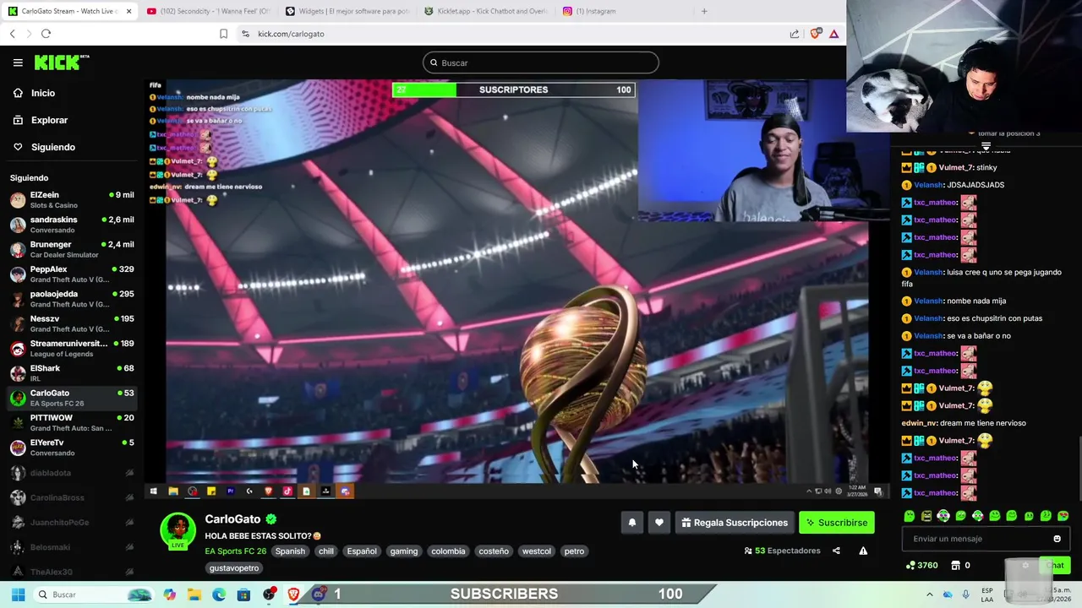Go to Inicio in the sidebar
The image size is (1082, 608).
(43, 93)
